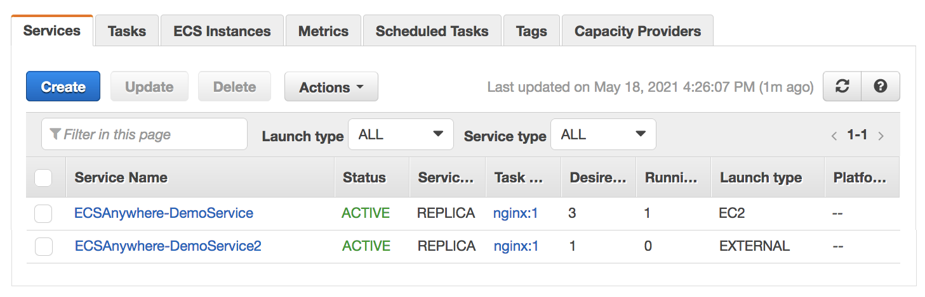The height and width of the screenshot is (297, 925).
Task: Open the help question mark icon
Action: [x=880, y=87]
